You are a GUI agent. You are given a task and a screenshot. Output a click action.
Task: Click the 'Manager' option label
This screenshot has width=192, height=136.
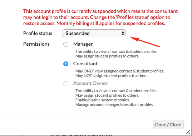pyautogui.click(x=83, y=44)
